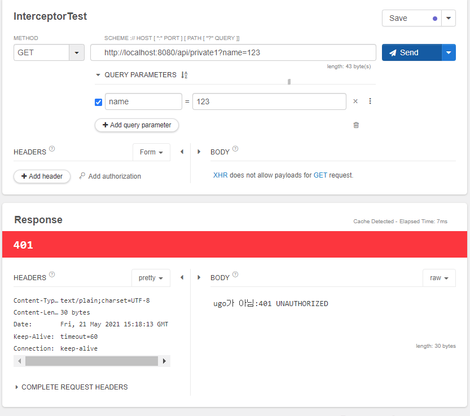Open the GET method dropdown
470x416 pixels.
pyautogui.click(x=77, y=52)
